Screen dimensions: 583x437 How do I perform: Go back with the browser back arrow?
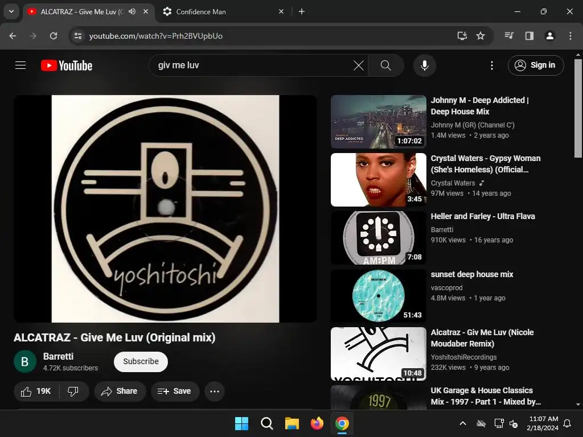coord(13,36)
